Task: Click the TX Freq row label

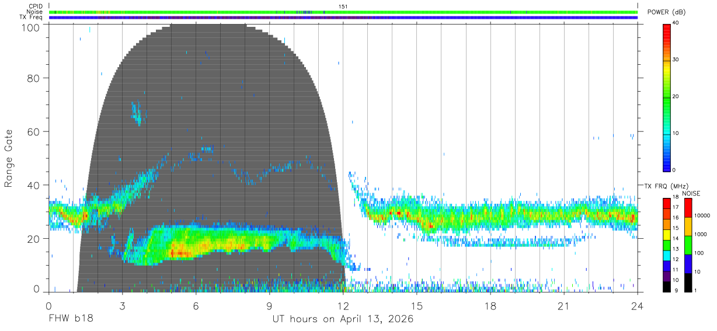Action: (x=32, y=18)
